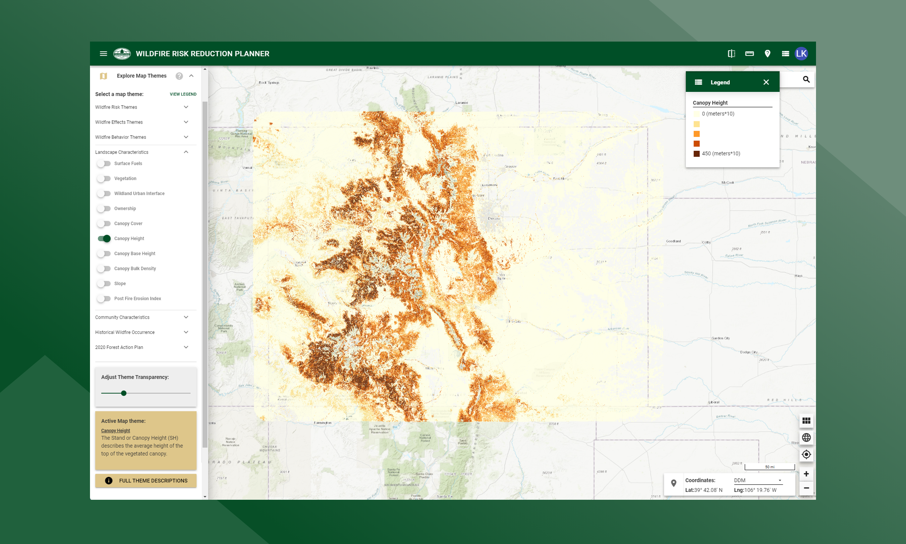
Task: Click the Colorado State Forest Service logo
Action: 122,54
